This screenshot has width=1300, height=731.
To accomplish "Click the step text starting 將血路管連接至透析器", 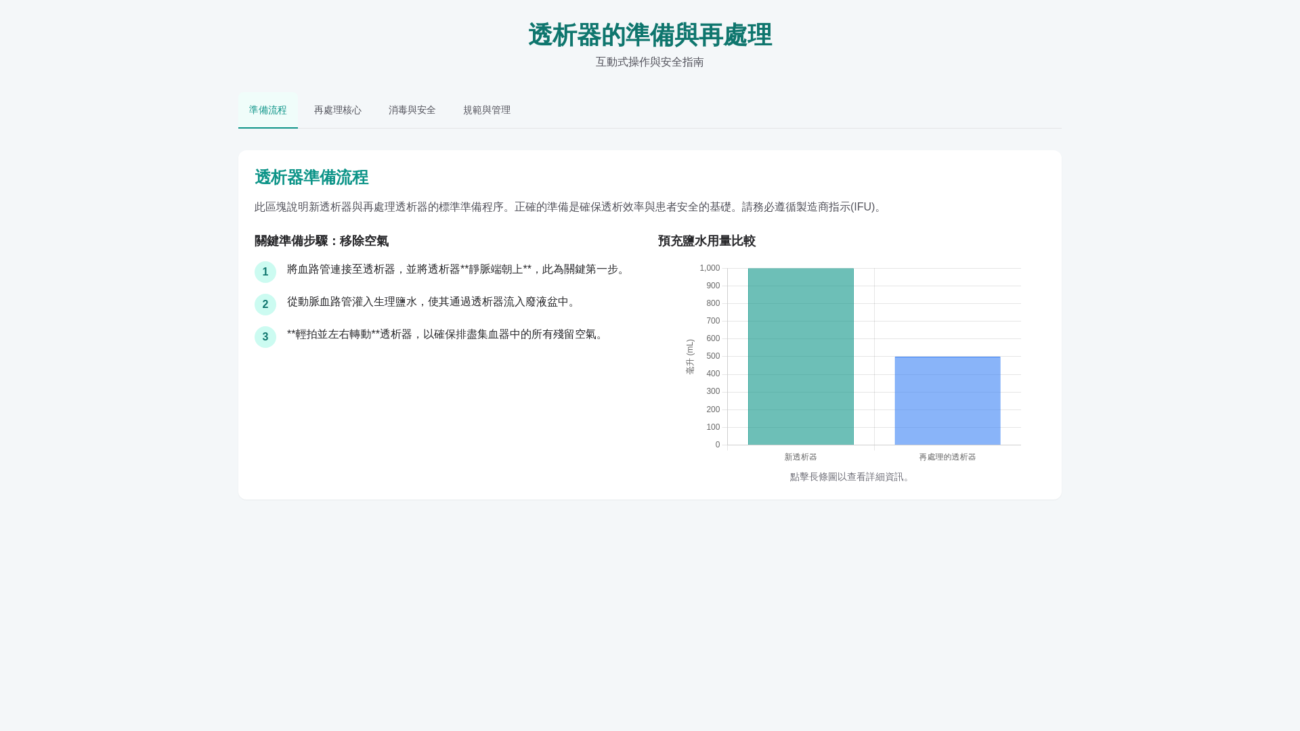I will (458, 269).
